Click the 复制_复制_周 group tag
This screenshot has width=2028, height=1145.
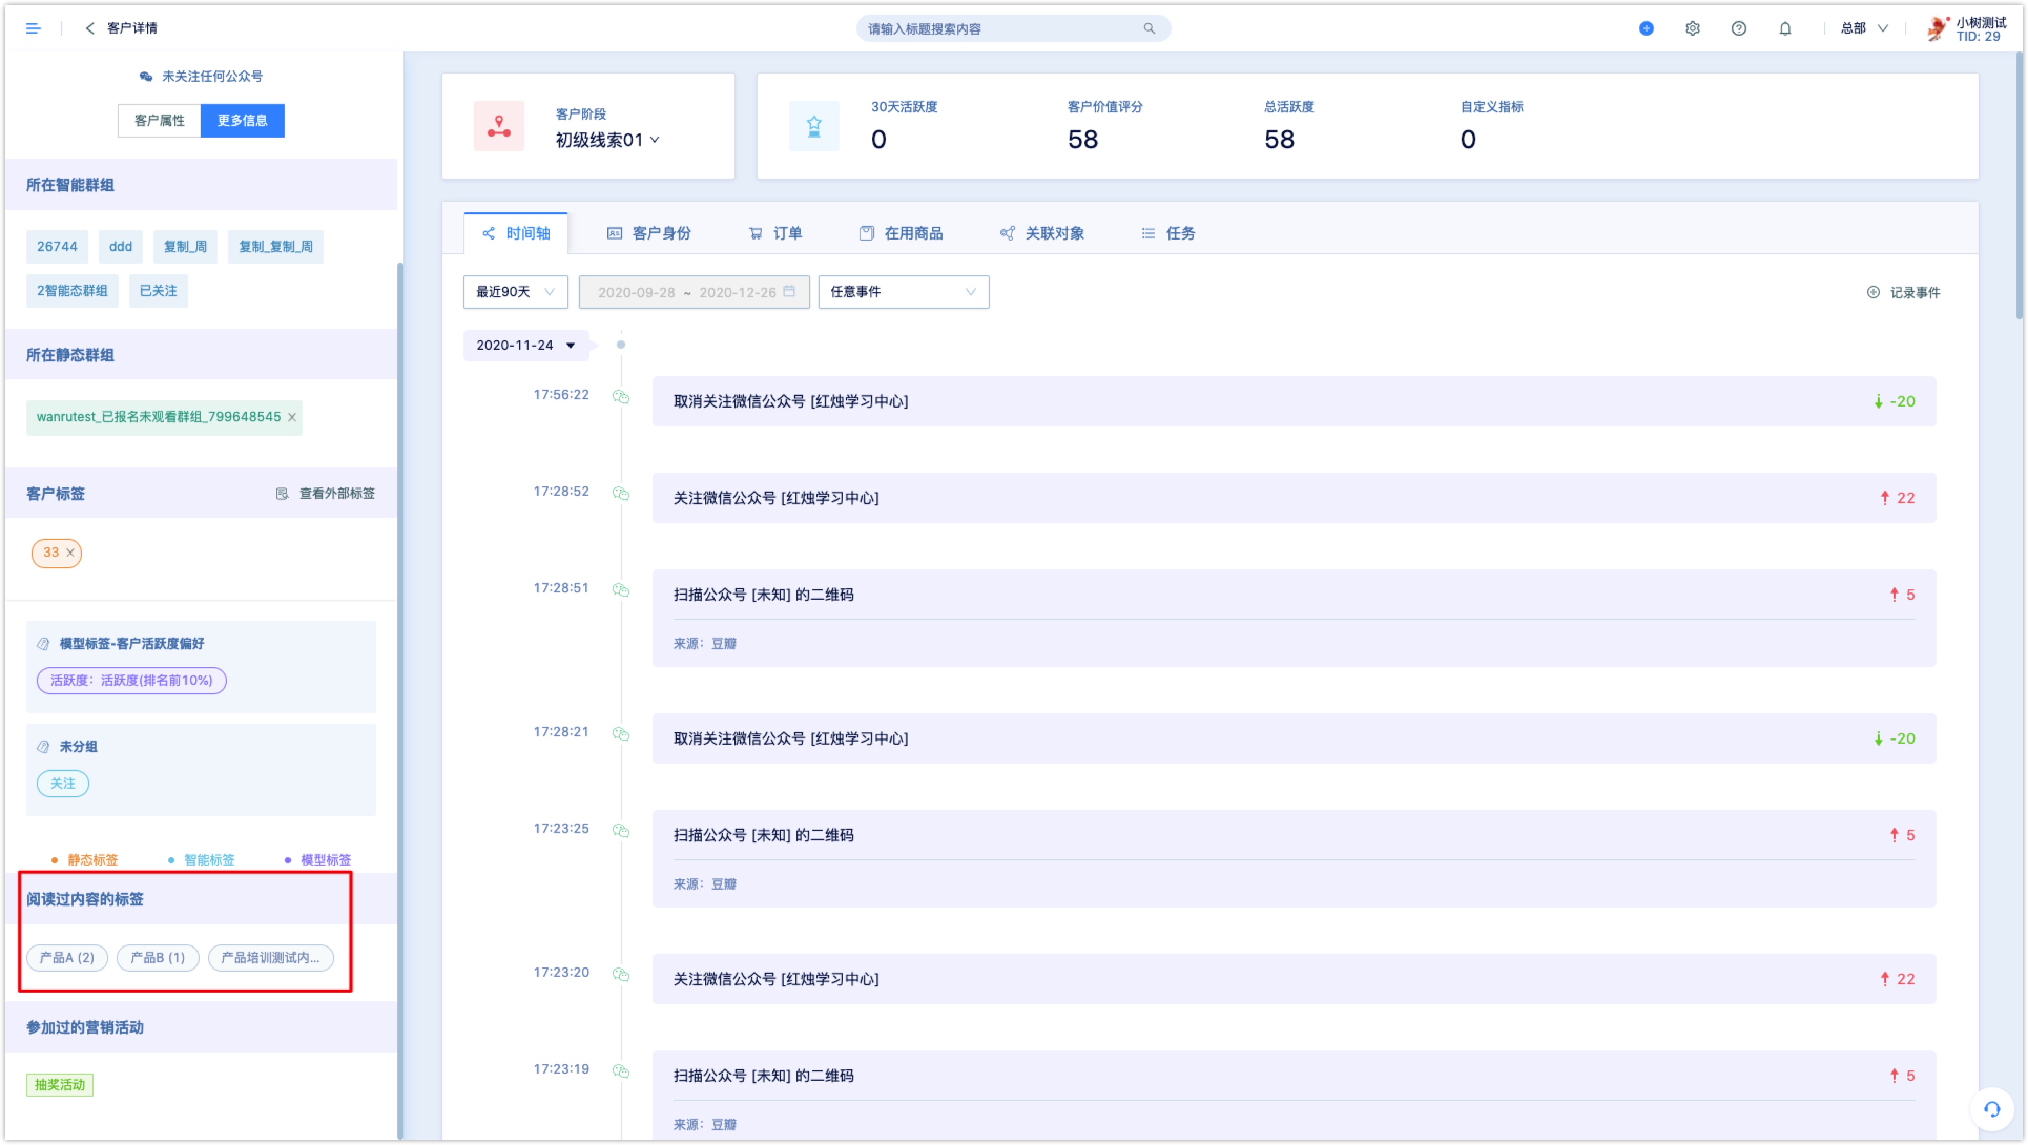coord(275,247)
